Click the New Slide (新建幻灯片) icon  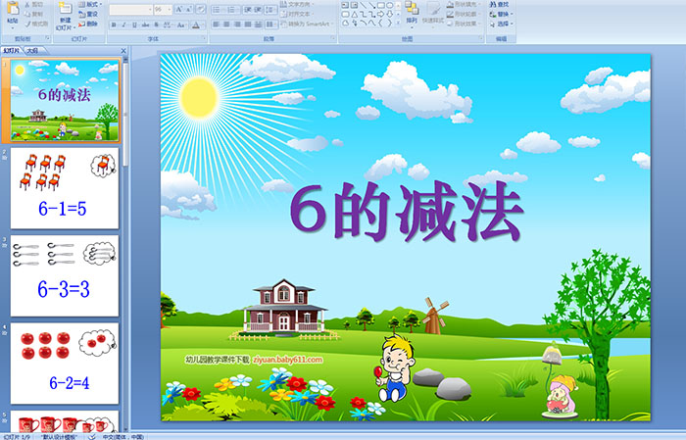(66, 8)
